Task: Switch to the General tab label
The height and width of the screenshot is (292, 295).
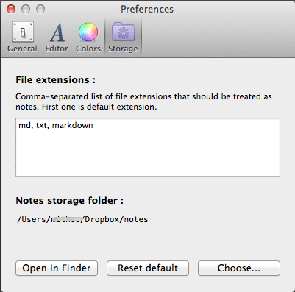Action: (22, 49)
